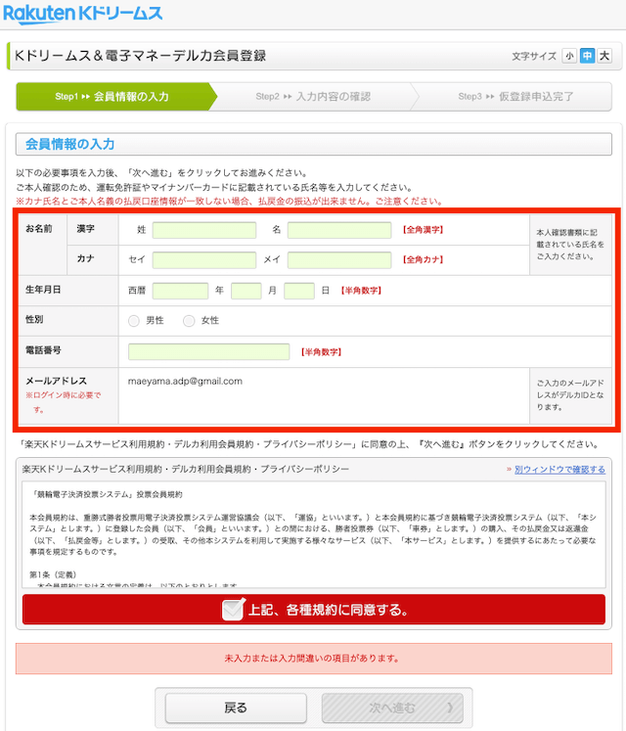This screenshot has height=731, width=626.
Task: Focus the 姓 kanji name field
Action: 204,230
